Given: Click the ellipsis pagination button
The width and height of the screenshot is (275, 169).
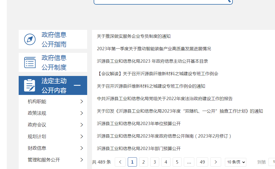Looking at the screenshot, I should point(189,162).
